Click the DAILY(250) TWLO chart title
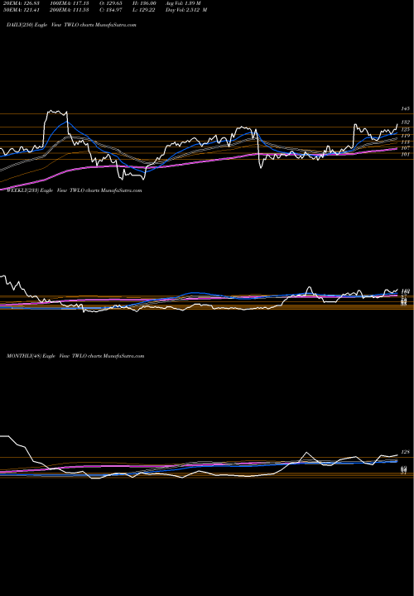414x596 pixels. tap(71, 25)
